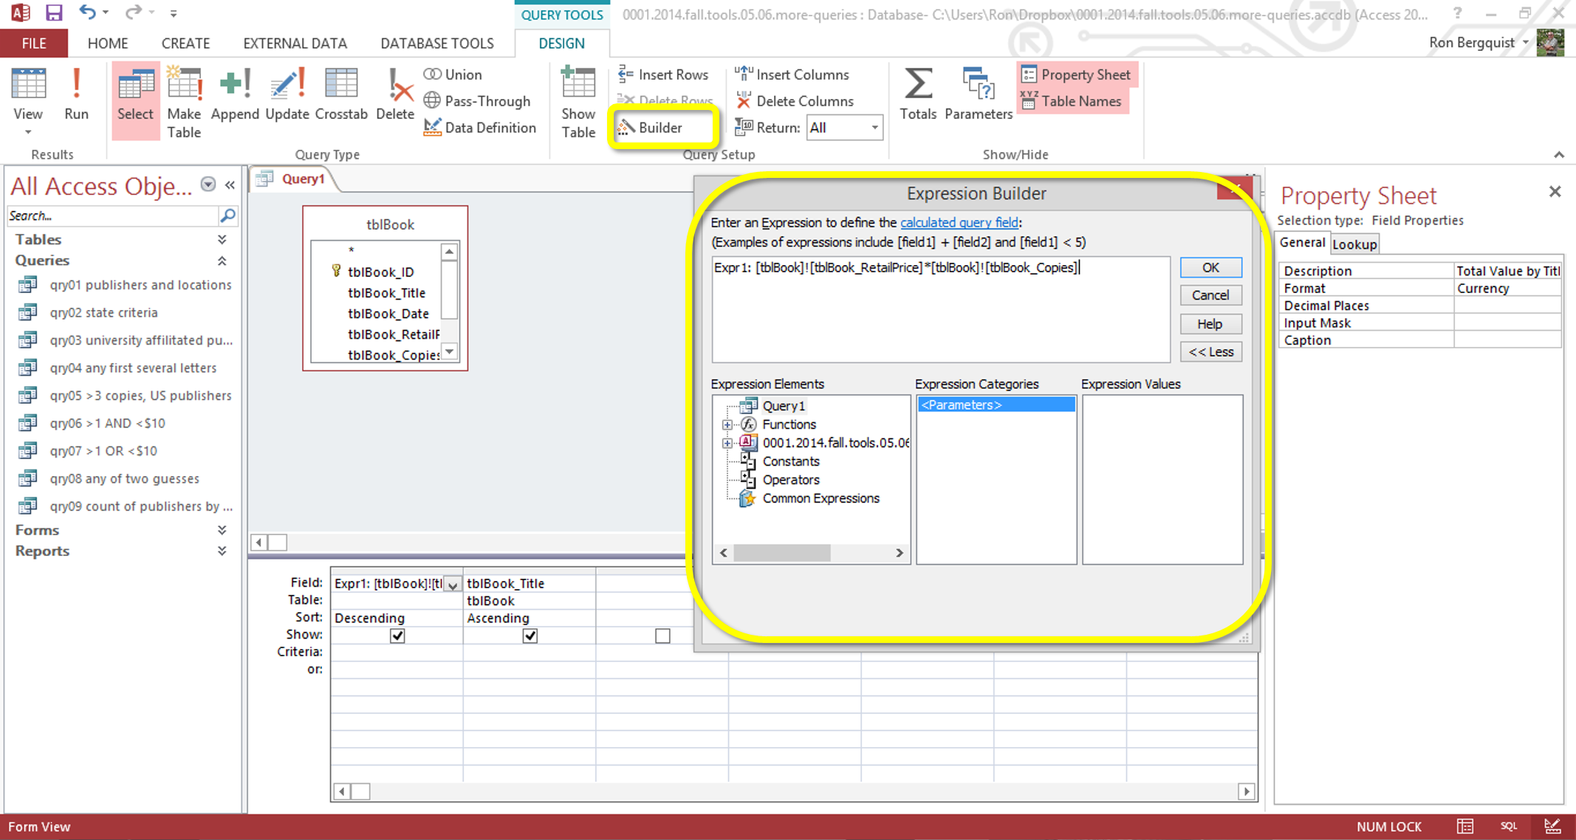Uncheck Show box for Expr1 column
The height and width of the screenshot is (840, 1576).
[397, 636]
